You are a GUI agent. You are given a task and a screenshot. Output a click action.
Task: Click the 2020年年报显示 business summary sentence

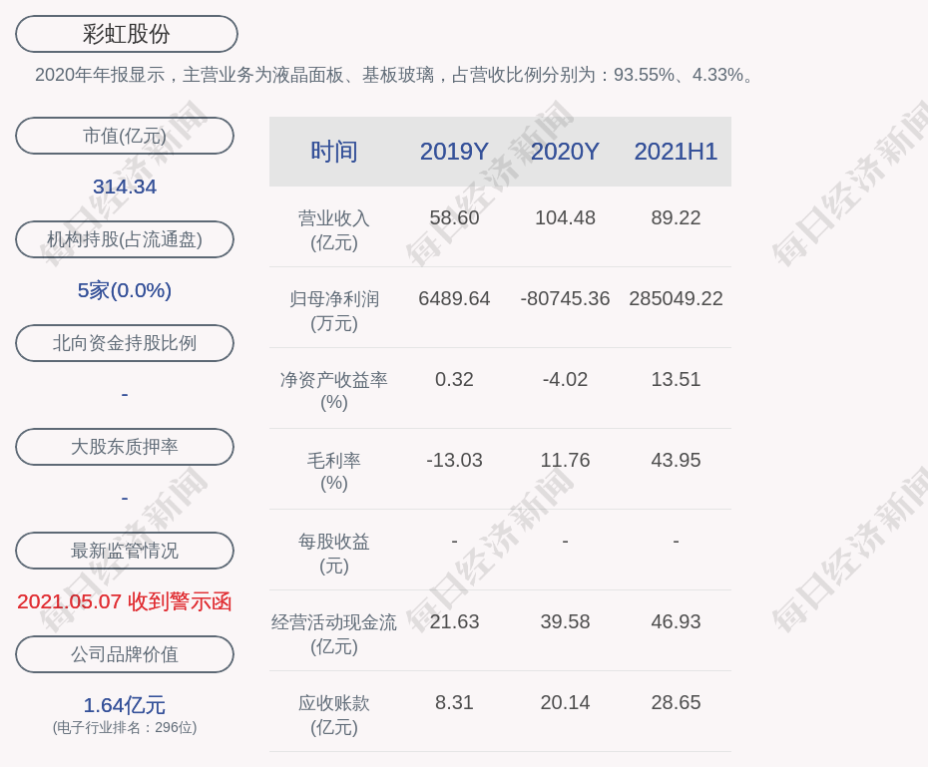coord(395,75)
